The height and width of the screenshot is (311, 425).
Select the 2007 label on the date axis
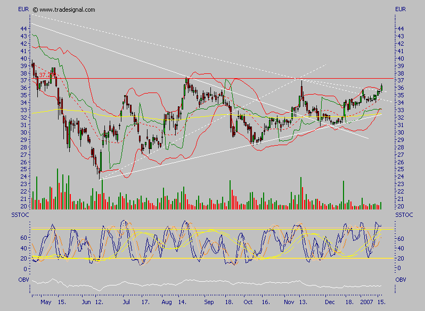click(x=367, y=302)
